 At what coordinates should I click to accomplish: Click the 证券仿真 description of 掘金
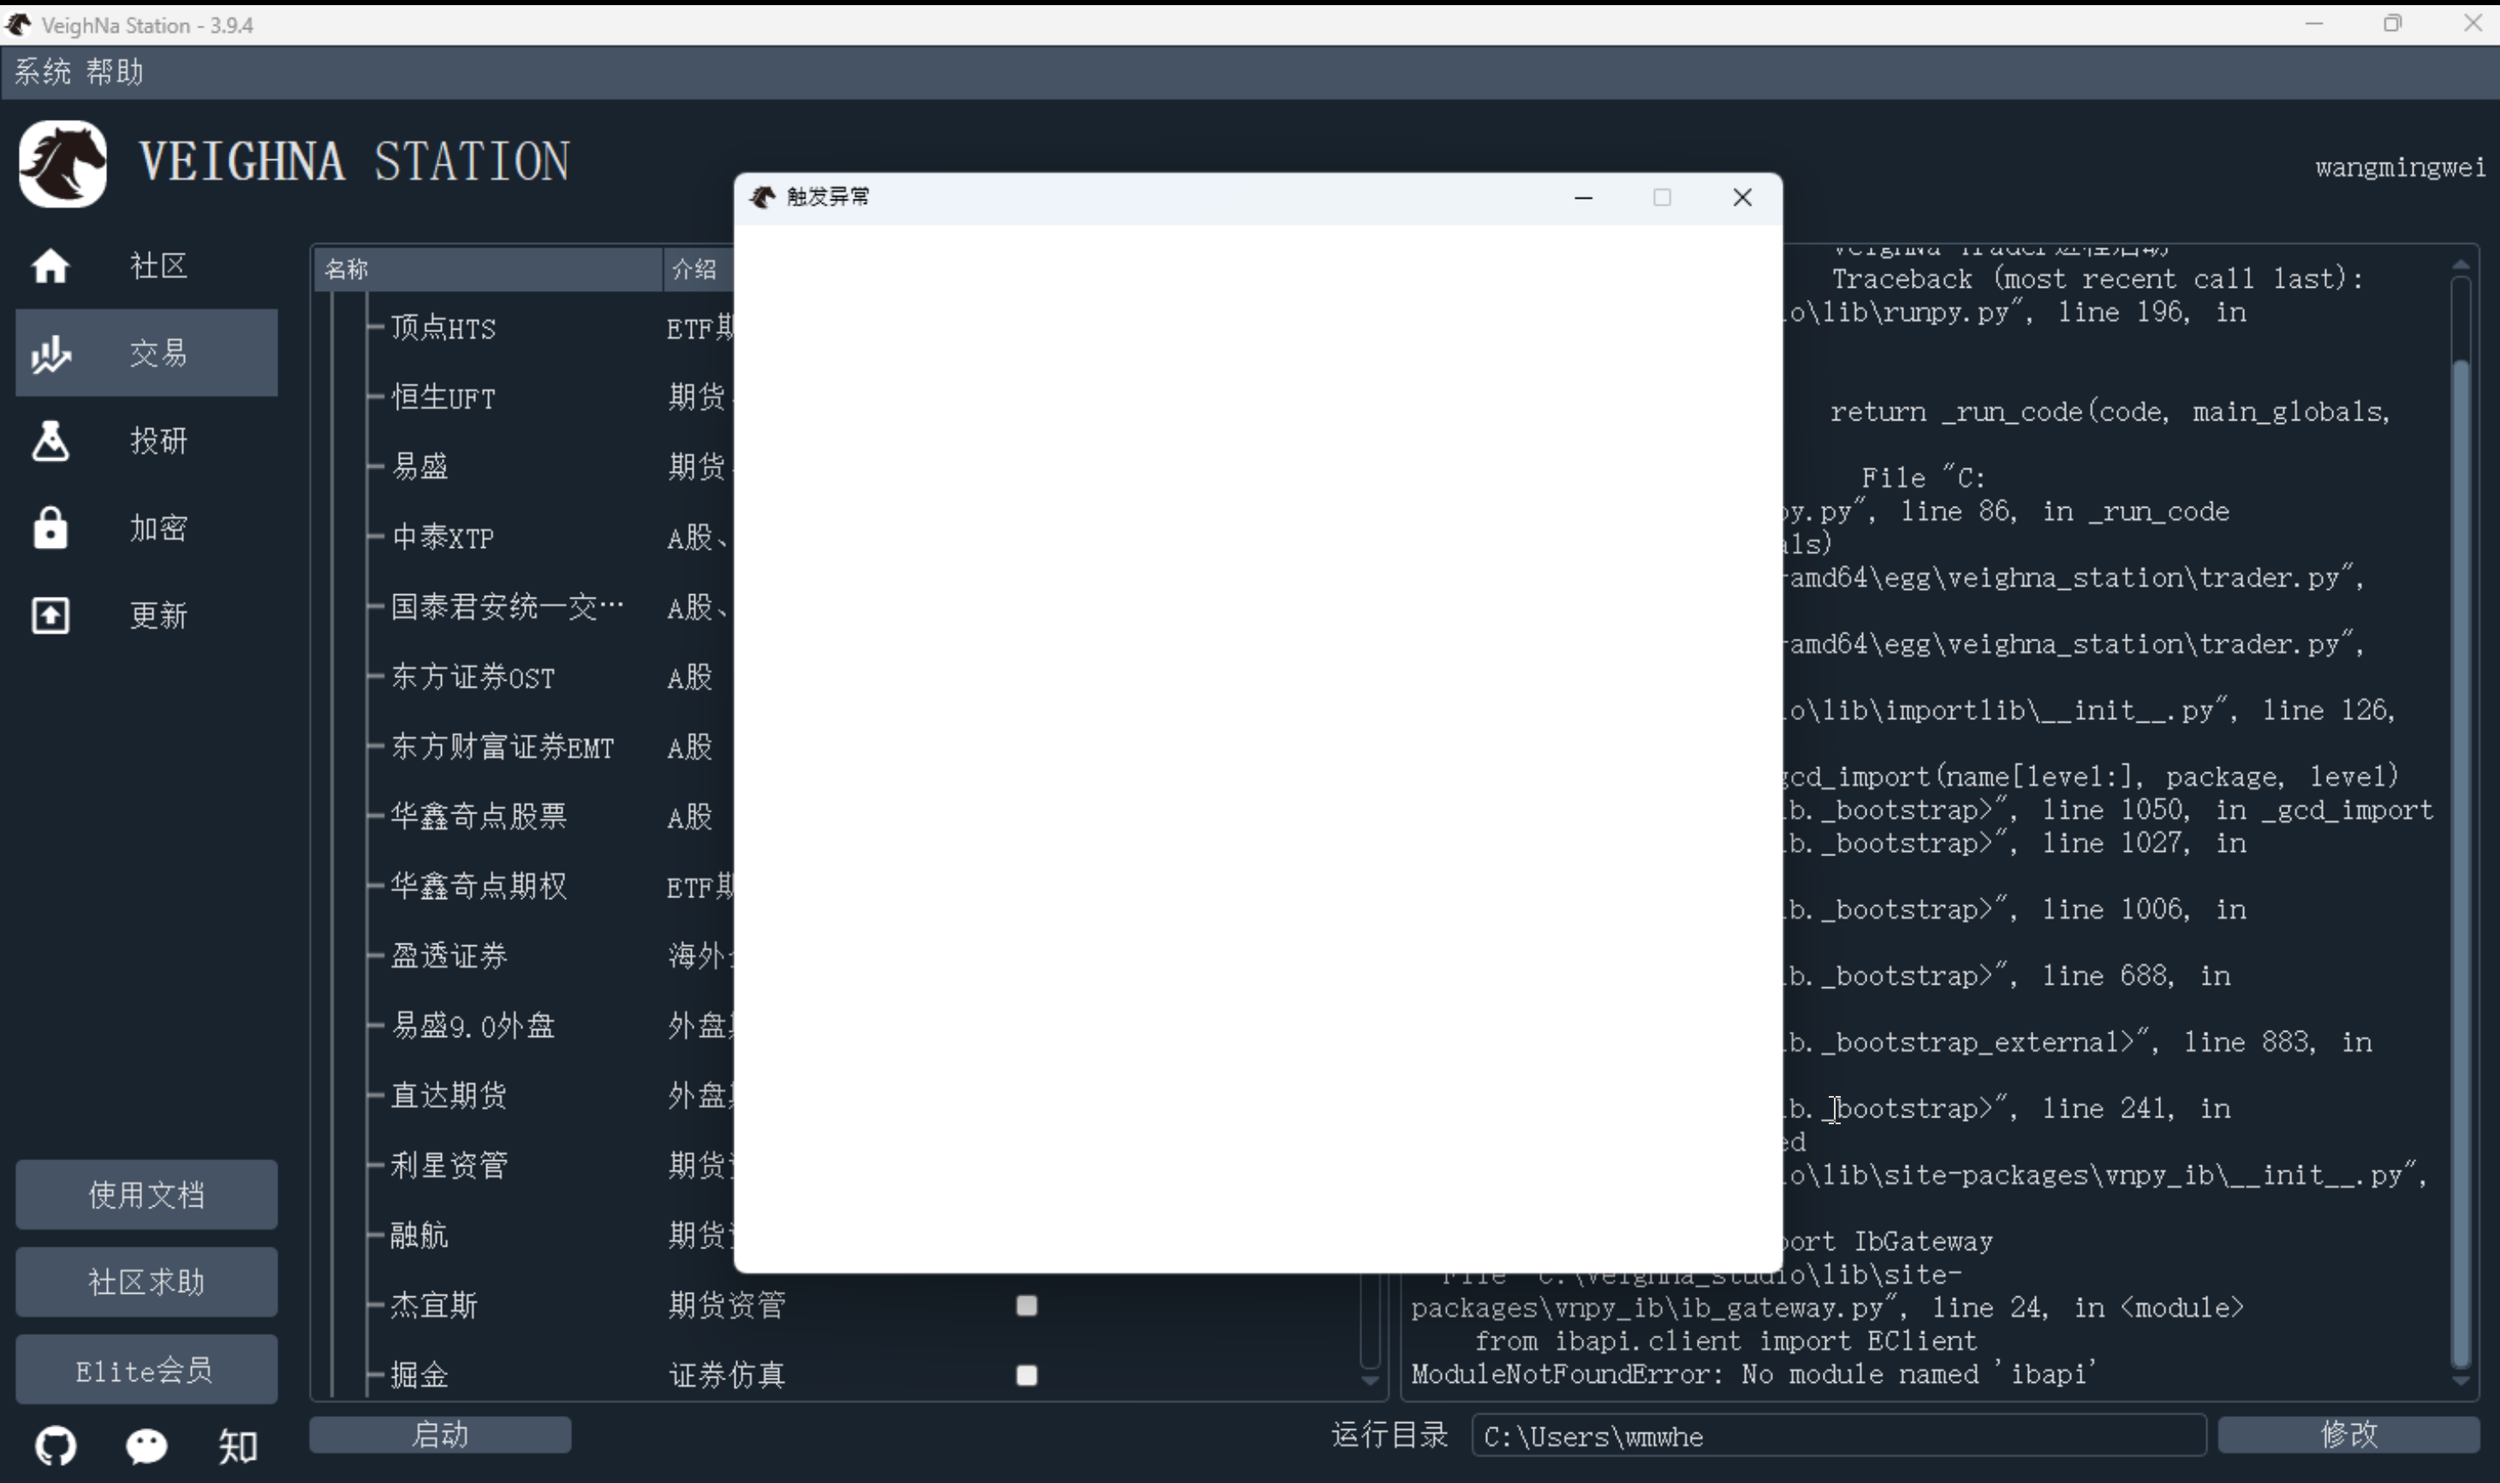(x=726, y=1376)
